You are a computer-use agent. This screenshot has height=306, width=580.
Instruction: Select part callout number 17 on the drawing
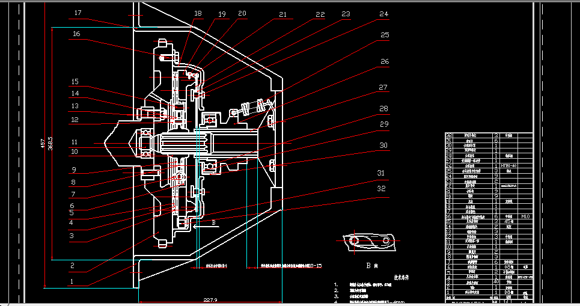(x=78, y=13)
